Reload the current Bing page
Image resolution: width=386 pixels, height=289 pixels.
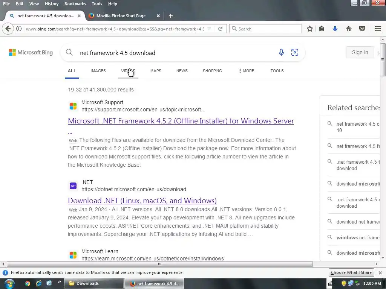(220, 29)
